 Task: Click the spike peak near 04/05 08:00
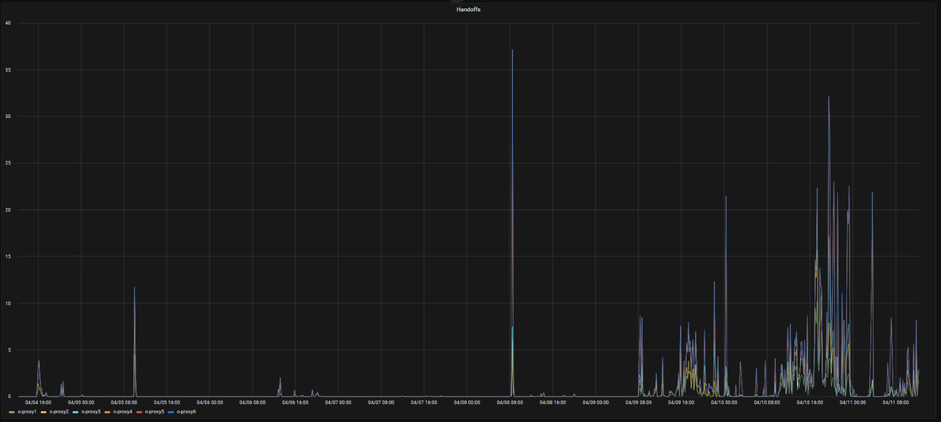[x=134, y=288]
